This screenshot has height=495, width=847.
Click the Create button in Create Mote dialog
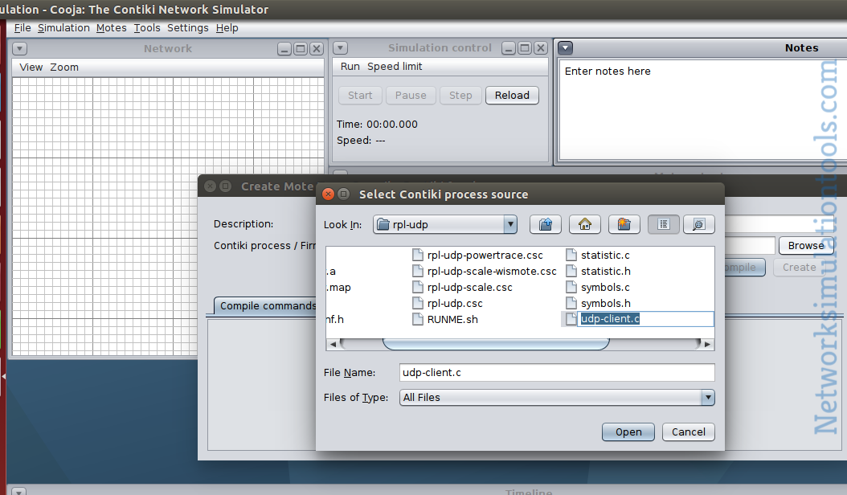tap(799, 267)
